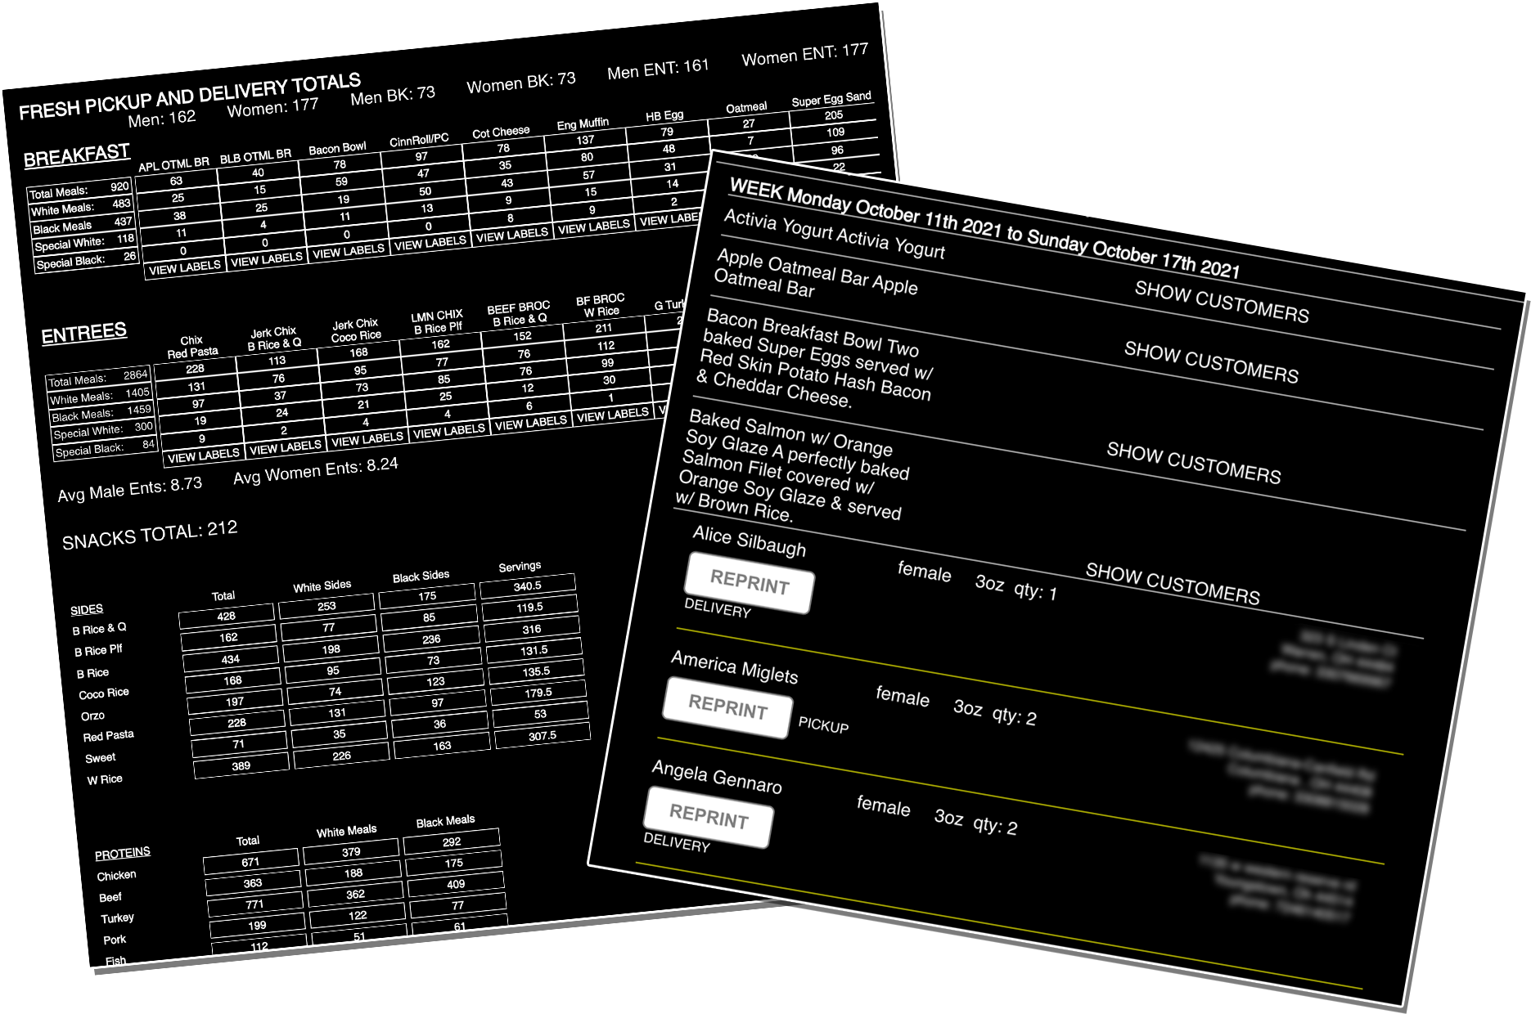Click VIEW LABELS under APL OTML BR
The width and height of the screenshot is (1531, 1014).
[185, 267]
